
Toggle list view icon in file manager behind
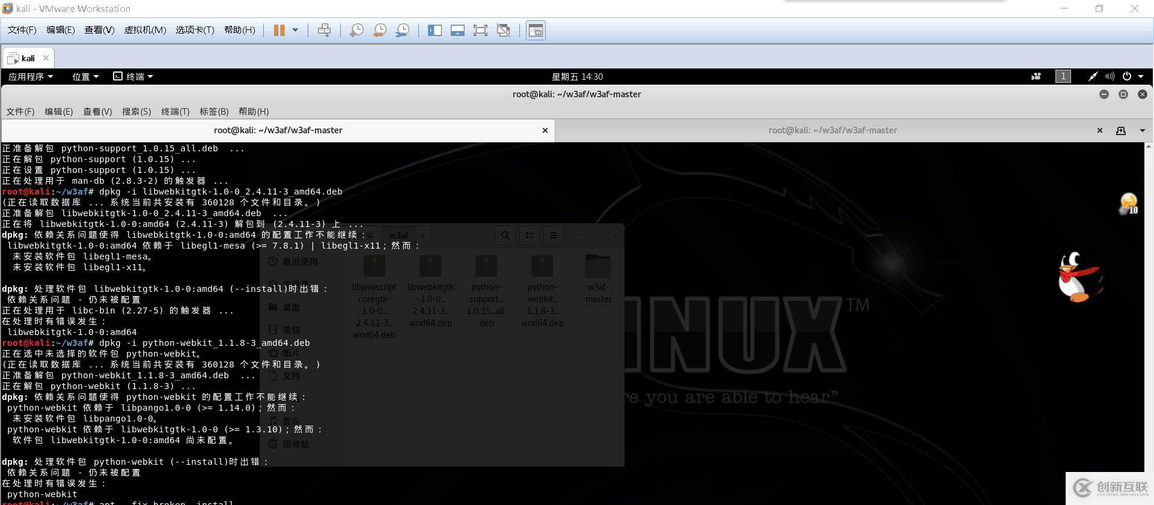pyautogui.click(x=530, y=235)
